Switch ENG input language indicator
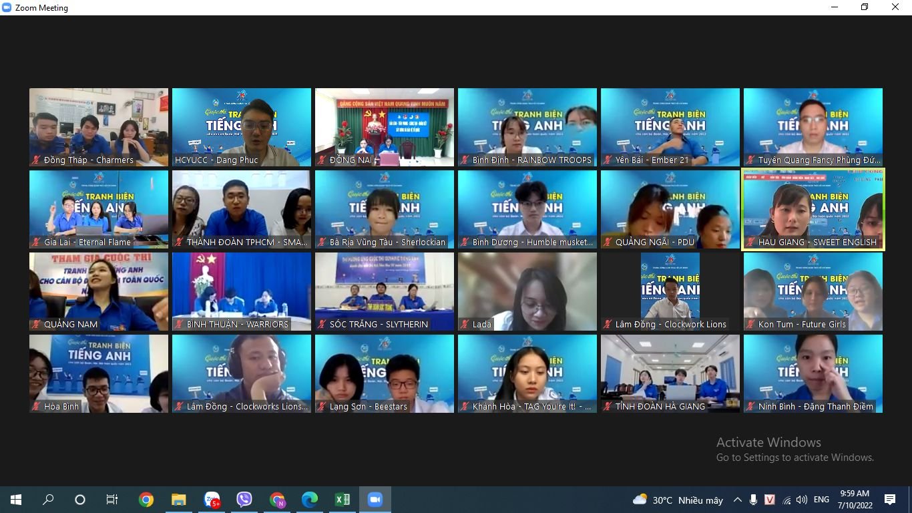 tap(821, 500)
